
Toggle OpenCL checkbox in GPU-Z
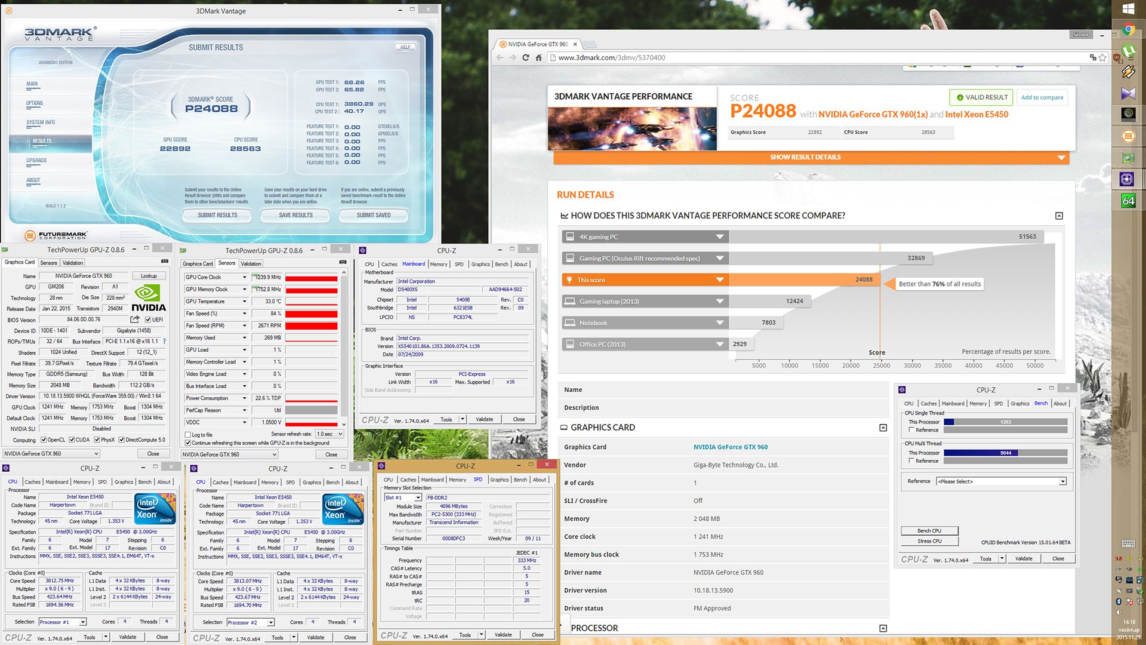(x=44, y=440)
